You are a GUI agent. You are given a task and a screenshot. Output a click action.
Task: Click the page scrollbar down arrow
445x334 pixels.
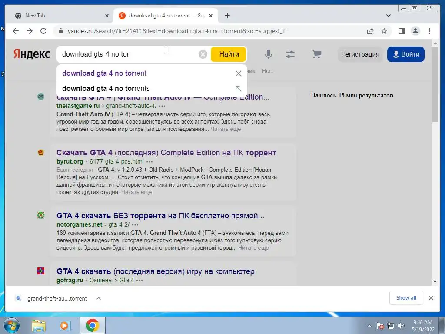tap(435, 282)
